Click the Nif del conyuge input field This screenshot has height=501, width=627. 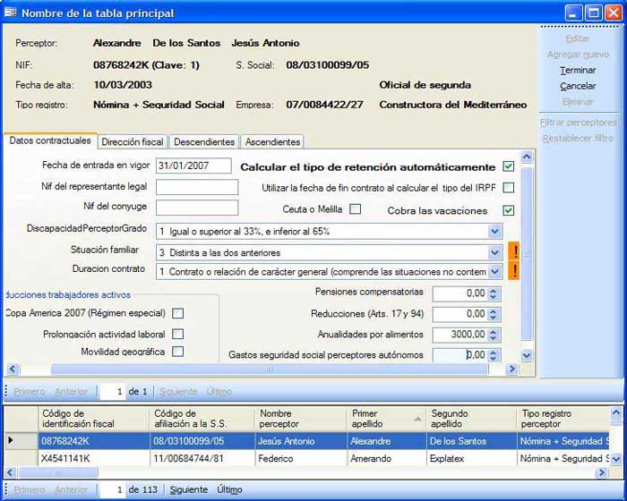(197, 208)
